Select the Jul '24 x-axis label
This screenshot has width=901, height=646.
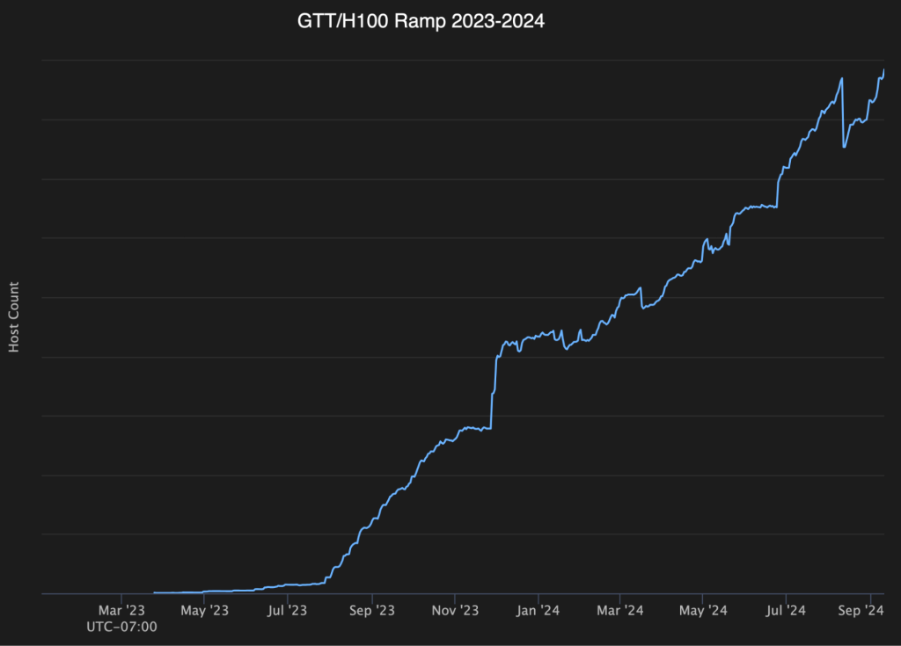[786, 610]
